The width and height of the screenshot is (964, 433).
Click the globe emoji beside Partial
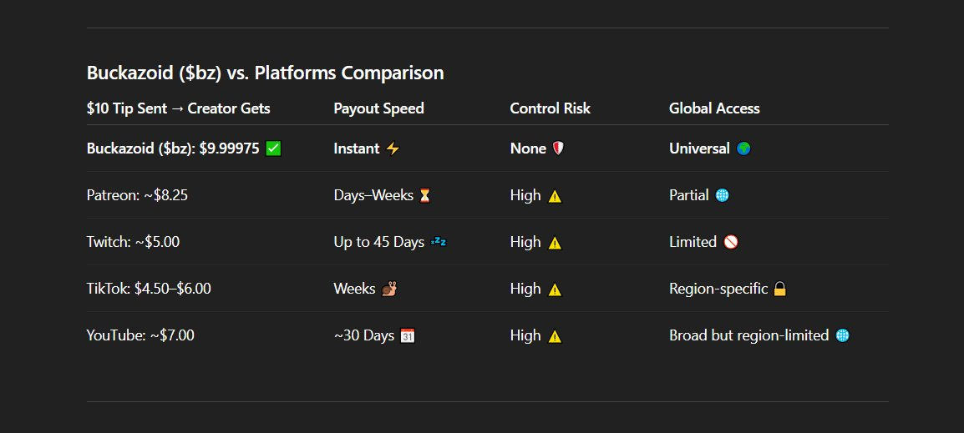click(x=723, y=195)
